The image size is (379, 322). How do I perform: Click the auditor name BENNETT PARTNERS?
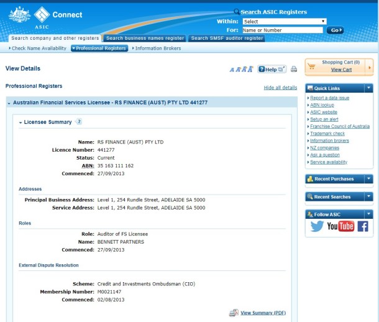click(121, 242)
